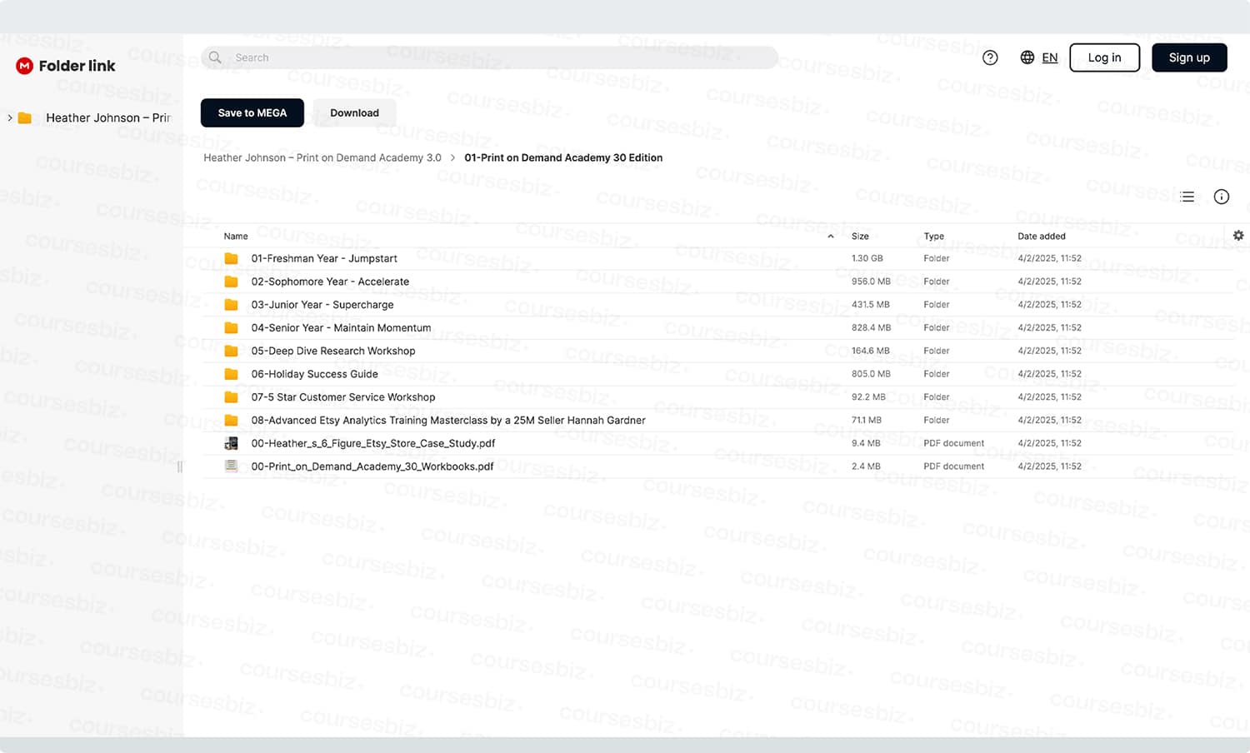Click folder icon of 06-Holiday Success Guide
Screen dimensions: 1250x753
tap(232, 374)
